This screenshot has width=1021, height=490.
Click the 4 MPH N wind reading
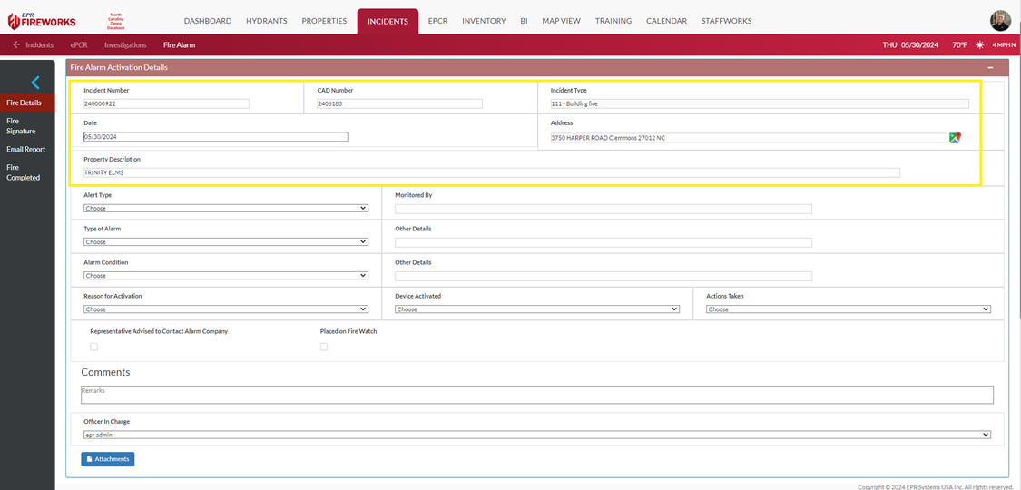click(1003, 44)
